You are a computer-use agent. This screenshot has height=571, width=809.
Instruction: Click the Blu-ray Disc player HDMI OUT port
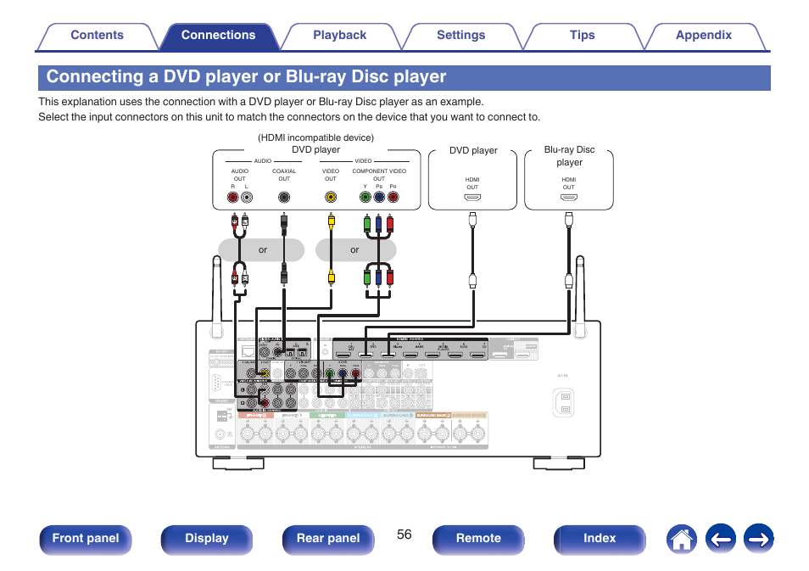pos(569,197)
